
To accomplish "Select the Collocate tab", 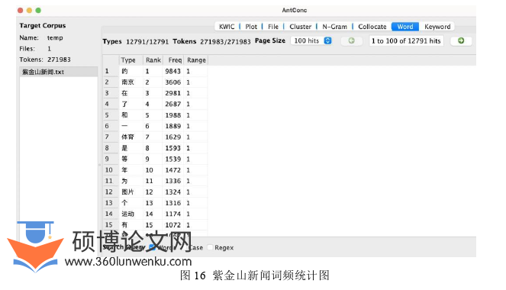I will tap(372, 27).
